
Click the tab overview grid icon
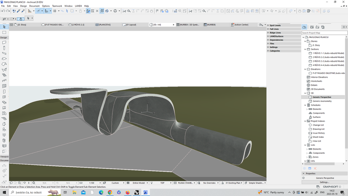coord(11,25)
